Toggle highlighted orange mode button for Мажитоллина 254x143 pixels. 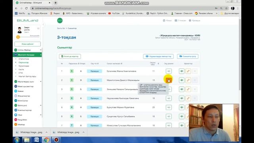(169, 80)
